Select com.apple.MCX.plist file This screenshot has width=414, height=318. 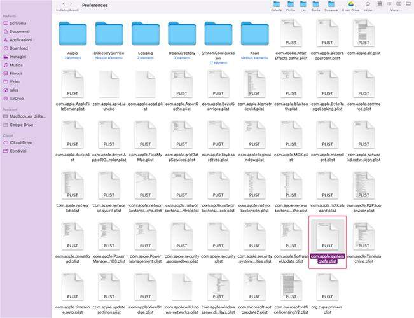291,134
